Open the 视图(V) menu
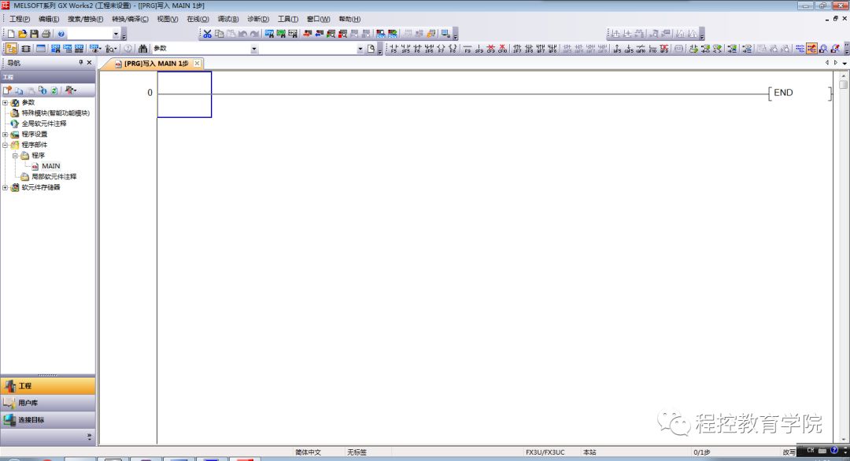This screenshot has height=461, width=850. coord(168,19)
